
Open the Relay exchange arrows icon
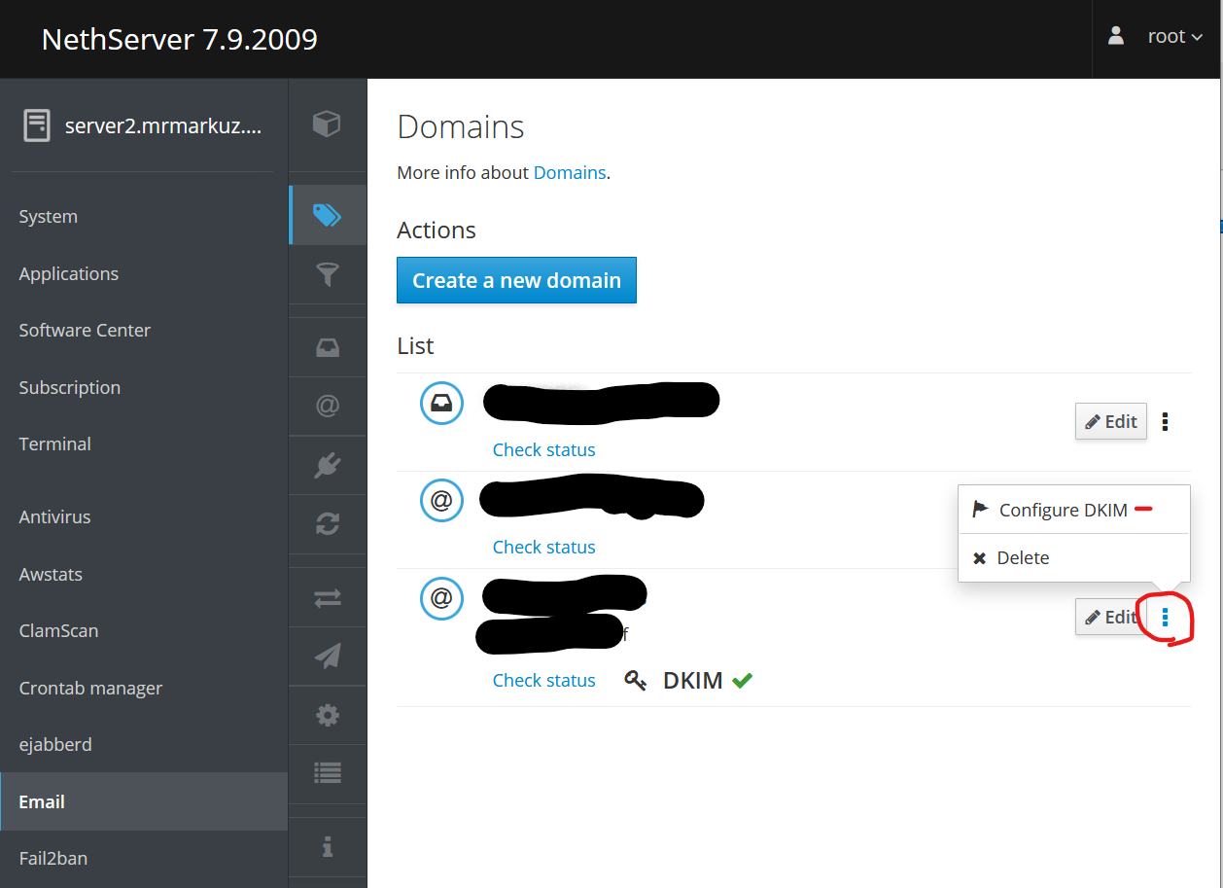click(x=328, y=598)
